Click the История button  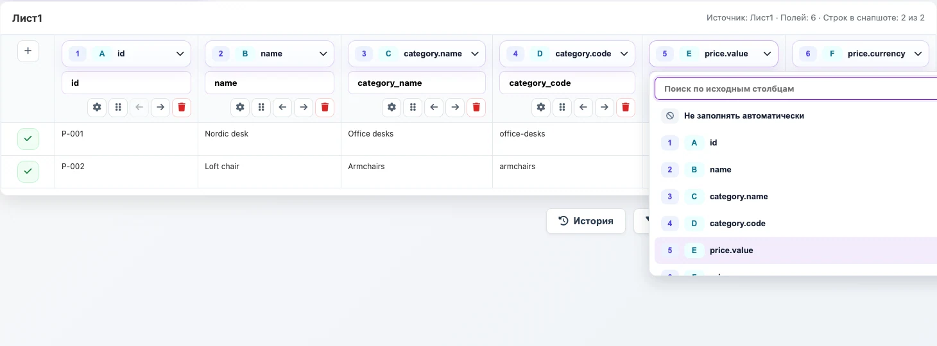click(586, 221)
